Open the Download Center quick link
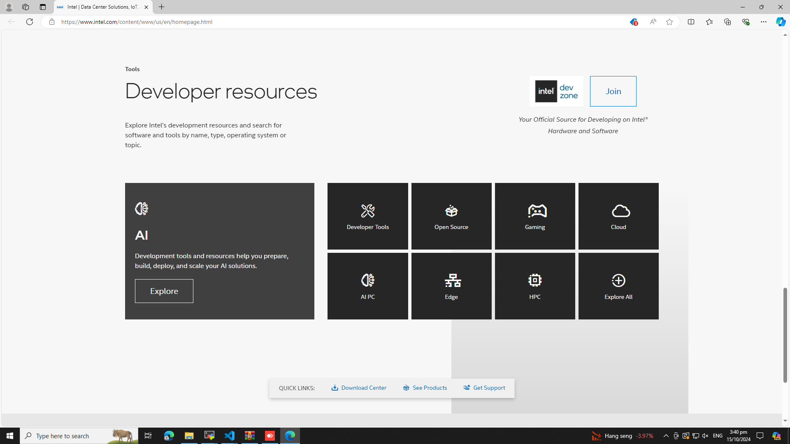The height and width of the screenshot is (444, 790). 359,388
